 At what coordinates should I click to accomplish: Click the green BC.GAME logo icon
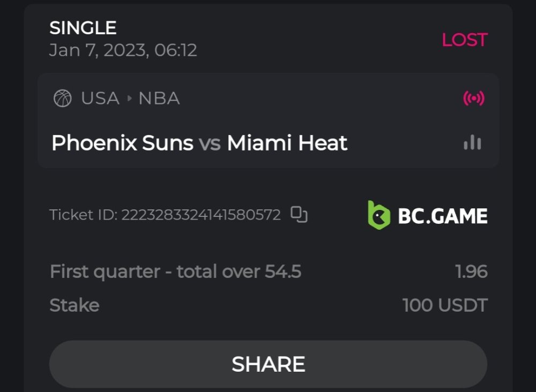(379, 215)
